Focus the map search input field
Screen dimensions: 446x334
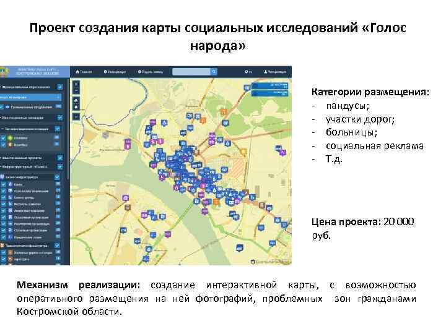[x=191, y=72]
